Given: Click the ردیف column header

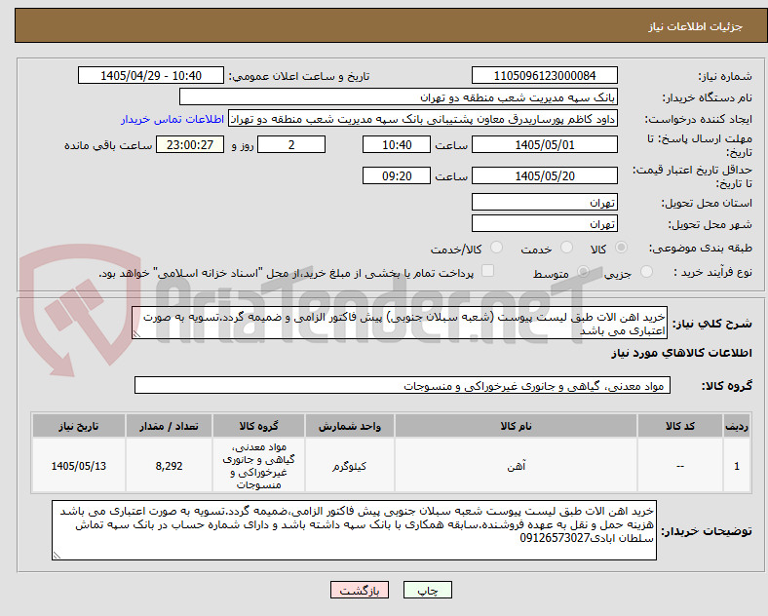Looking at the screenshot, I should pos(737,426).
